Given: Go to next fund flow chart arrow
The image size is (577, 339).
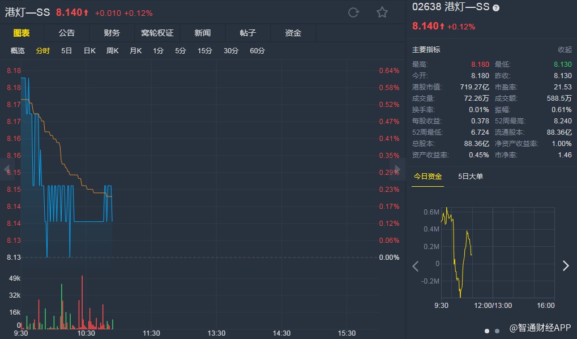Looking at the screenshot, I should pyautogui.click(x=565, y=266).
